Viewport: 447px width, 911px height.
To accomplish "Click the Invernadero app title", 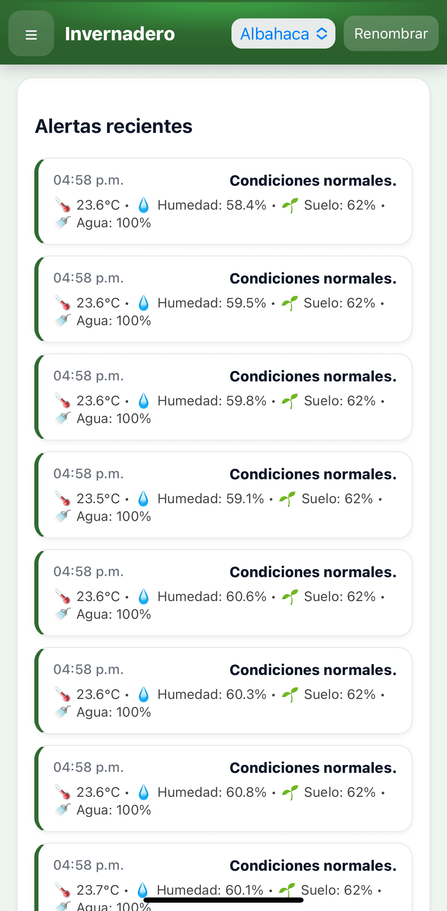I will [x=120, y=34].
